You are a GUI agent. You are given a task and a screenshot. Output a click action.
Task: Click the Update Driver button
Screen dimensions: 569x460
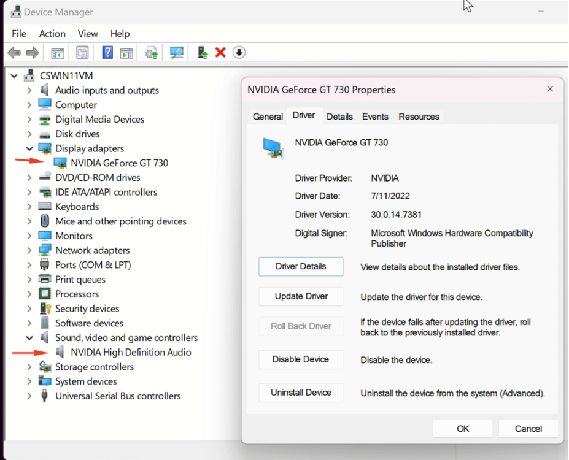tap(301, 296)
